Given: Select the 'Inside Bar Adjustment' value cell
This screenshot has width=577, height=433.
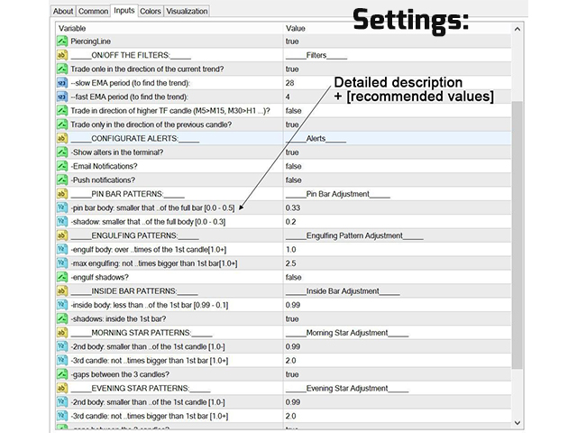Looking at the screenshot, I should tap(398, 290).
